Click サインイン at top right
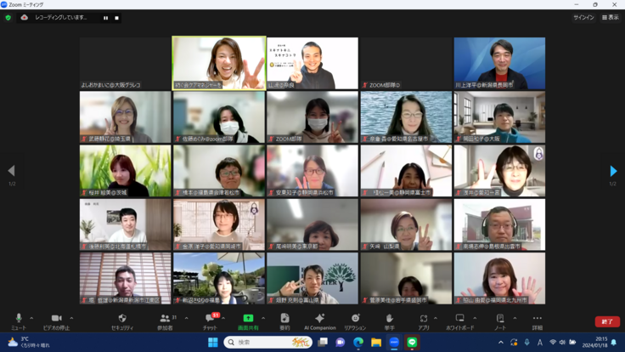This screenshot has height=352, width=625. tap(583, 17)
